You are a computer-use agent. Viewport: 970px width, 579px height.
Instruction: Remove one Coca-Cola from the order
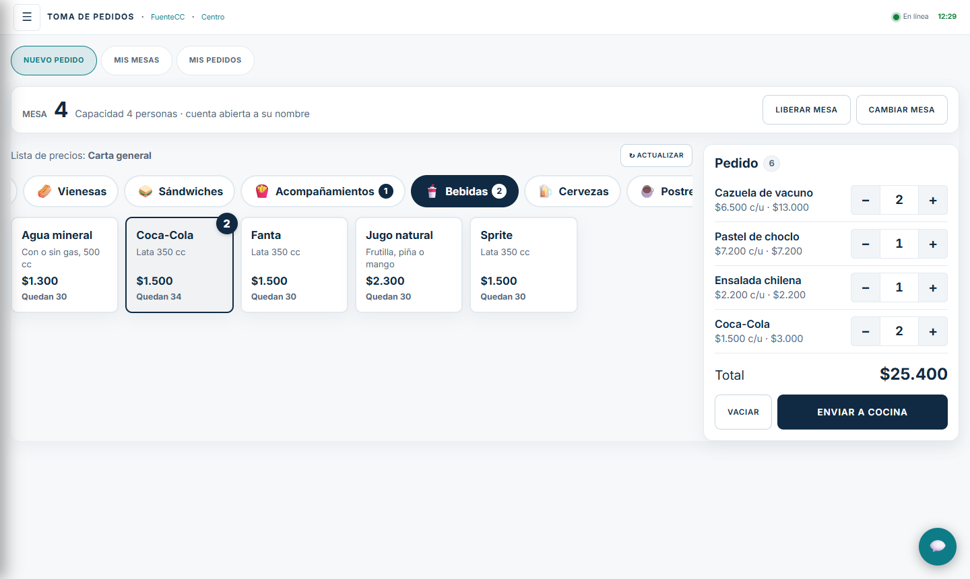866,331
